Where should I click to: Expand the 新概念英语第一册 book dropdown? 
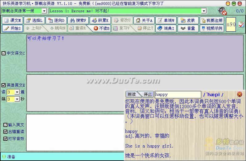click(44, 11)
